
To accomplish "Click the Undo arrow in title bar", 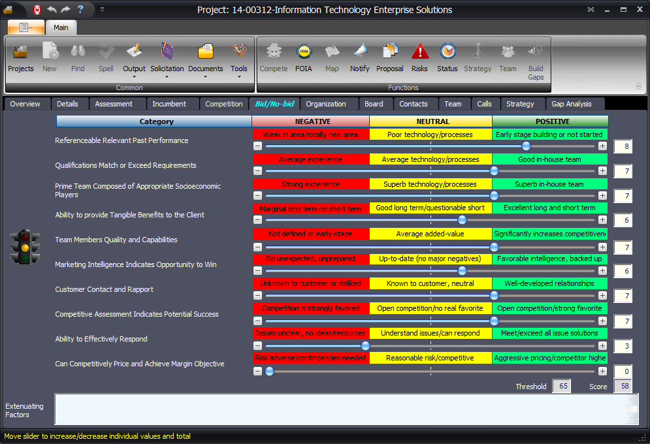I will 51,10.
